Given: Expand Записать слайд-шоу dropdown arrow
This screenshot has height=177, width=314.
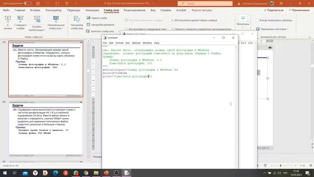Looking at the screenshot, I should tap(119, 31).
